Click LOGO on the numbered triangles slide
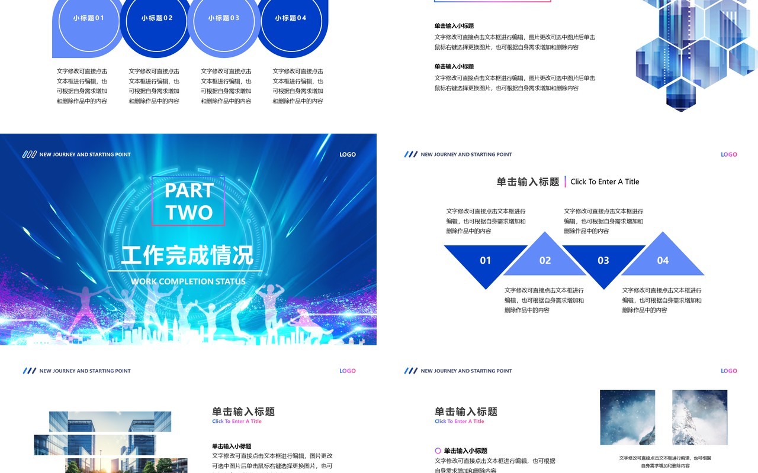The width and height of the screenshot is (758, 473). point(729,154)
